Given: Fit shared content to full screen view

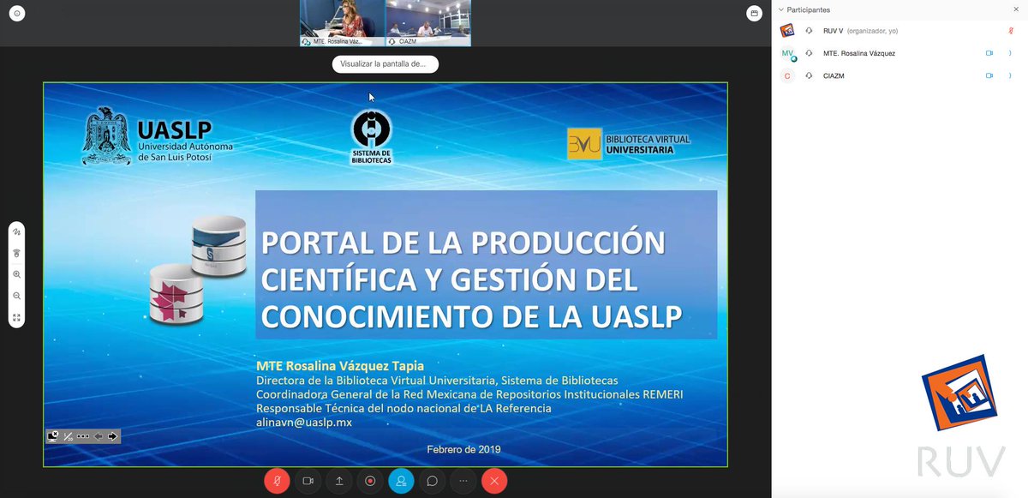Looking at the screenshot, I should (16, 317).
